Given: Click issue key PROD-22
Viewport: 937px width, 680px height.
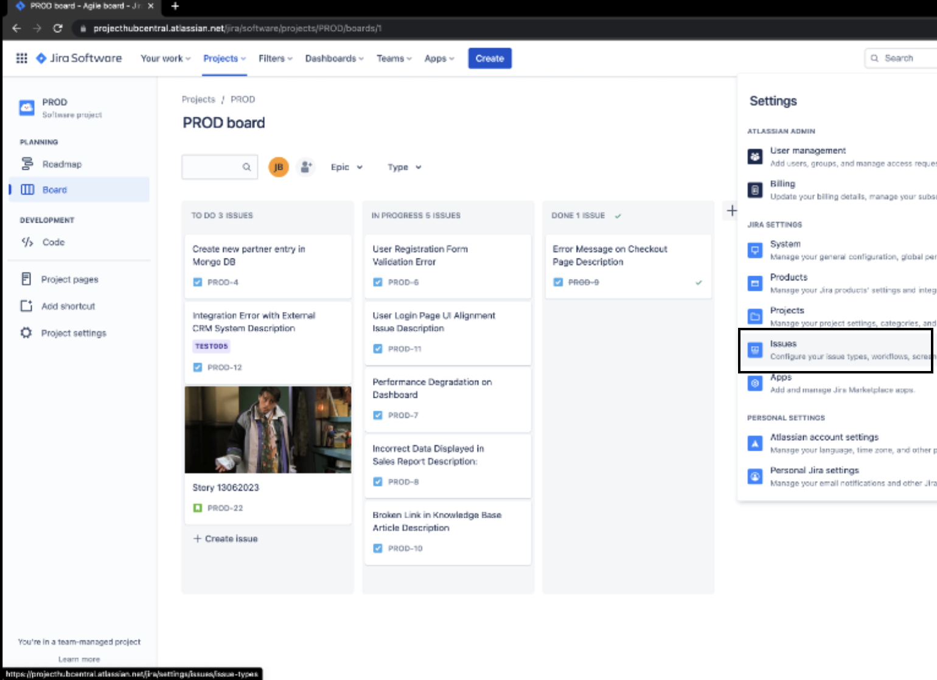Looking at the screenshot, I should 225,508.
